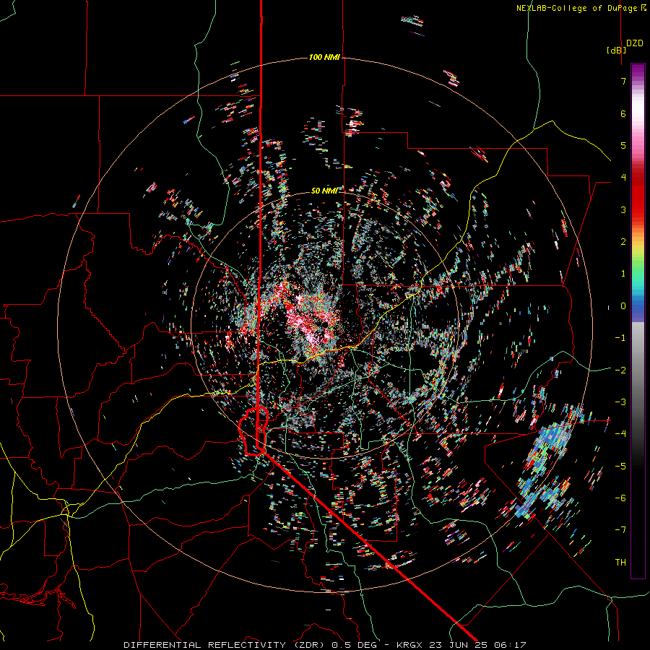This screenshot has width=650, height=650.
Task: Click the 1 value on the scale
Action: pyautogui.click(x=623, y=274)
